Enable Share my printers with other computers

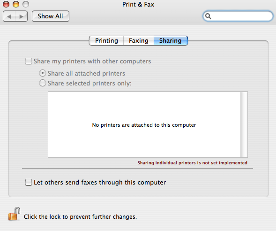29,61
